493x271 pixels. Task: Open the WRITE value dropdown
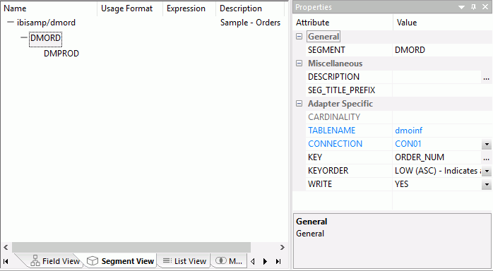pyautogui.click(x=487, y=184)
